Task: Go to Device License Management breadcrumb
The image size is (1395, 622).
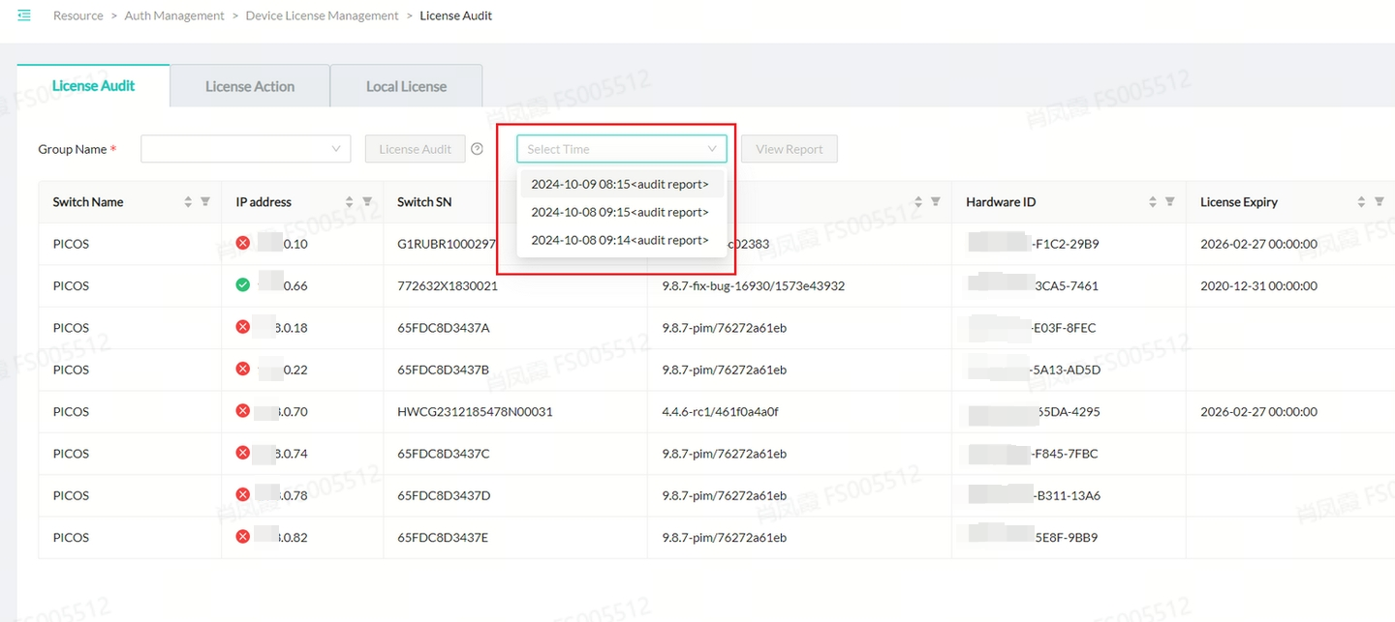Action: [322, 15]
